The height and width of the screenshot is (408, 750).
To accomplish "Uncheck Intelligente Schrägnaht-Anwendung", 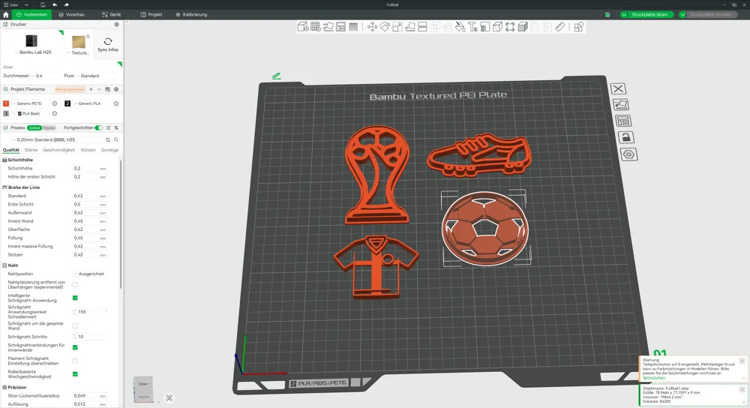I will [x=75, y=298].
